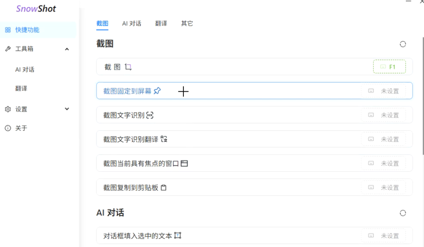
Task: Click the window icon beside 截图当前具有焦点的窗口
Action: click(184, 163)
